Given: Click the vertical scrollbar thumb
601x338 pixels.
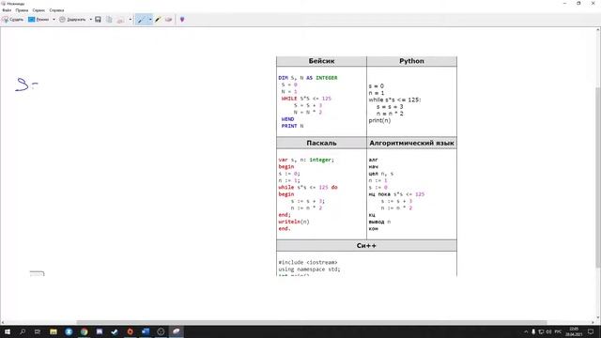Looking at the screenshot, I should click(x=598, y=177).
